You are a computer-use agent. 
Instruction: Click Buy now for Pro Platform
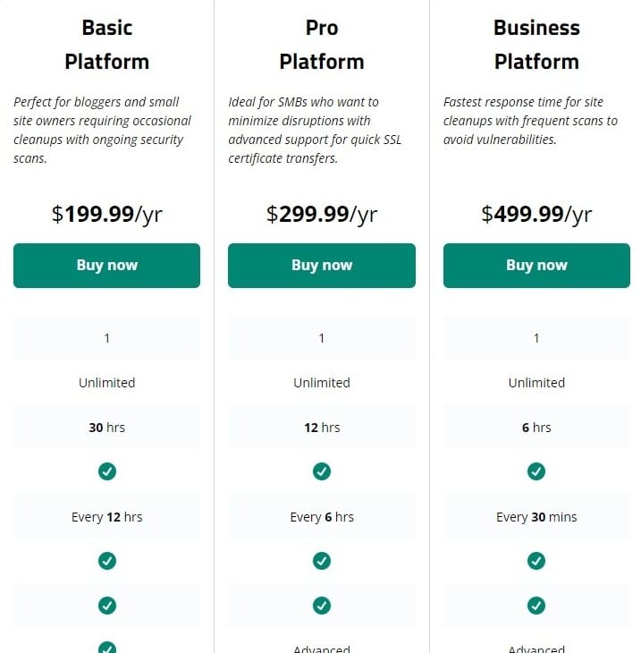(x=321, y=266)
